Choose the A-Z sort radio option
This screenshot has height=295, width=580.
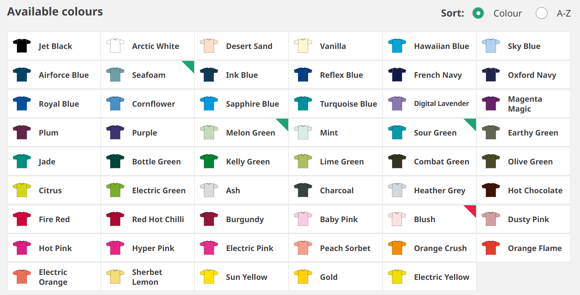(541, 13)
